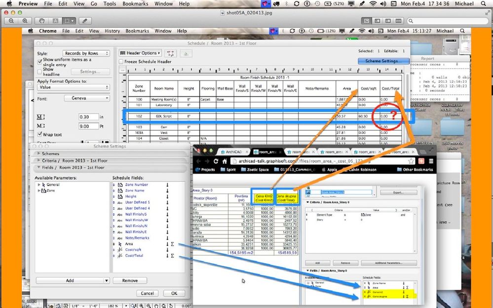This screenshot has height=308, width=493.
Task: Select the Text selection tool in Preview
Action: coord(55,21)
